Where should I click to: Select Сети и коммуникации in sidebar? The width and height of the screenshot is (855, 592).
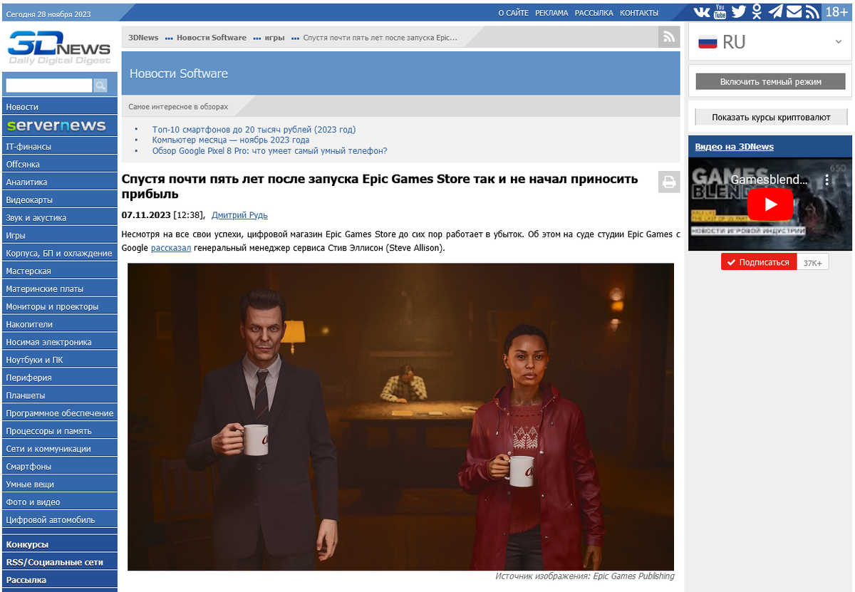coord(59,449)
